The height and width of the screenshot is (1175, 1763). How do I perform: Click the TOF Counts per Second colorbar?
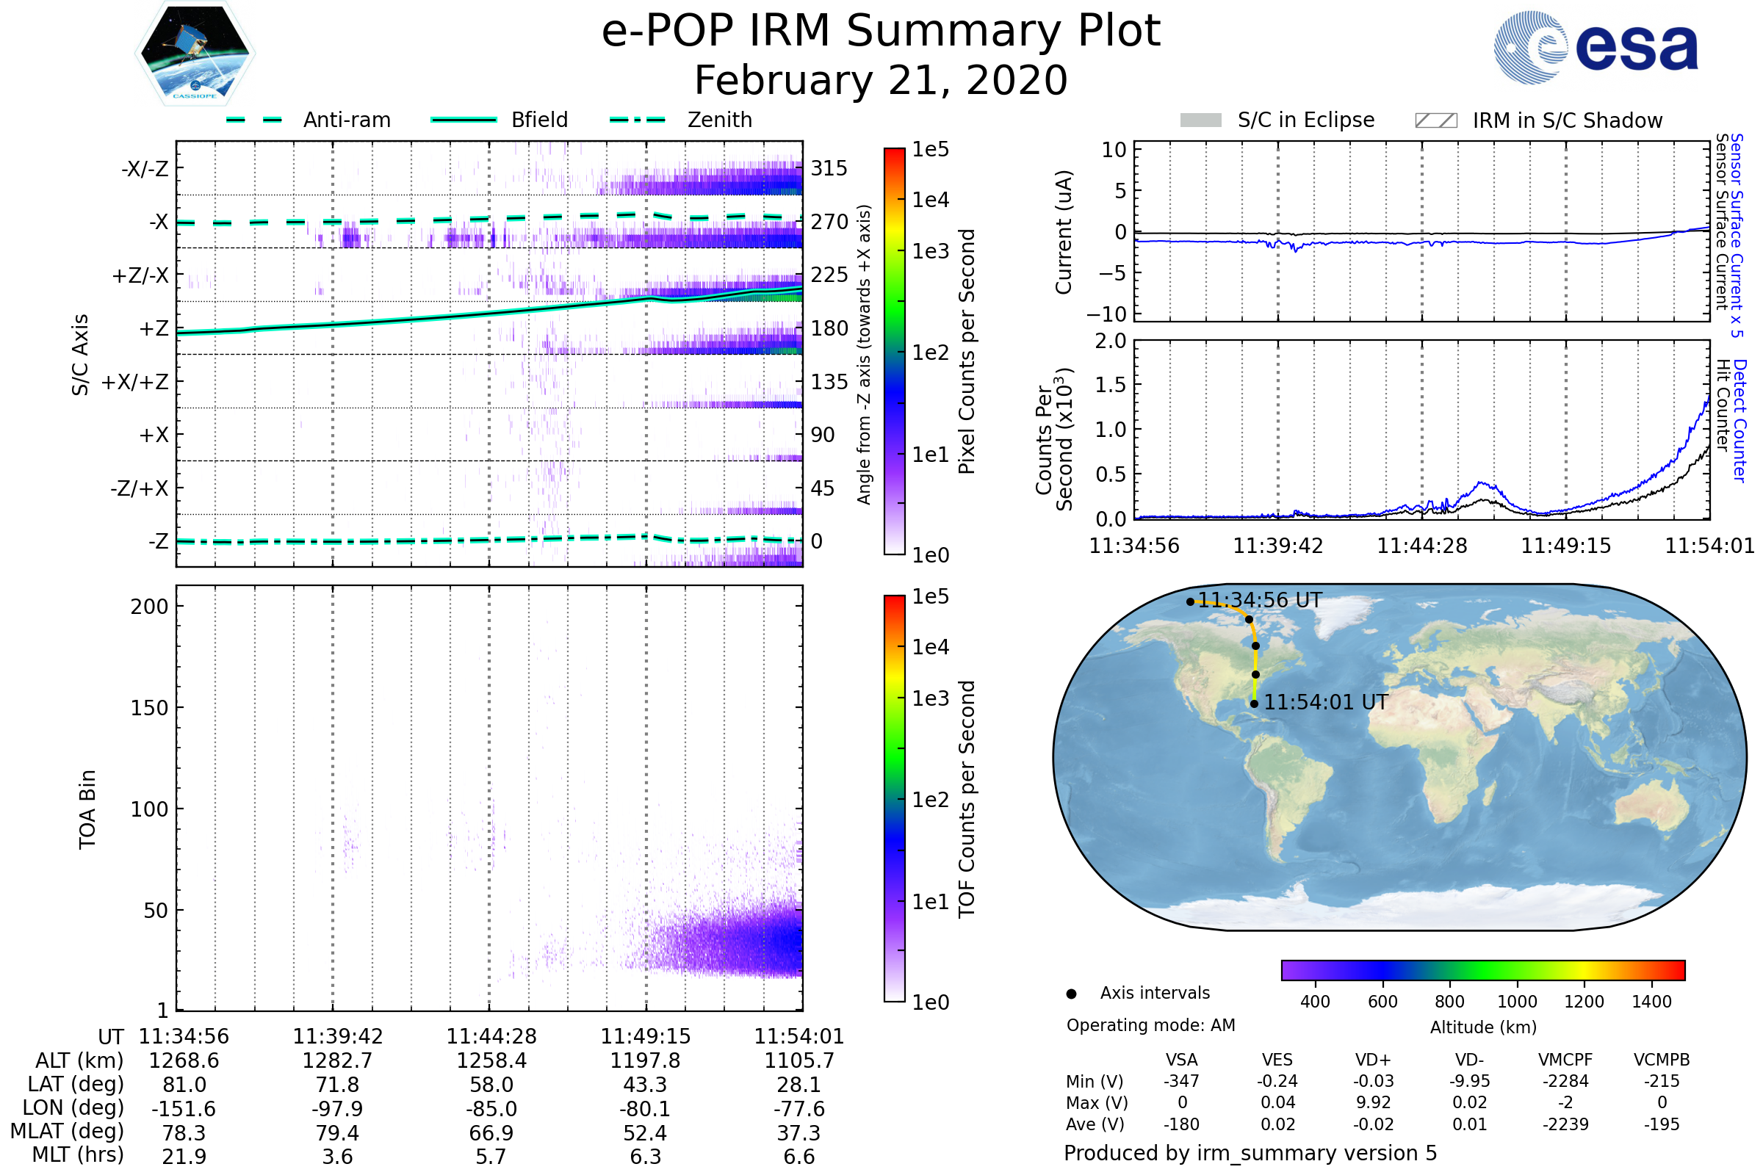pyautogui.click(x=895, y=799)
